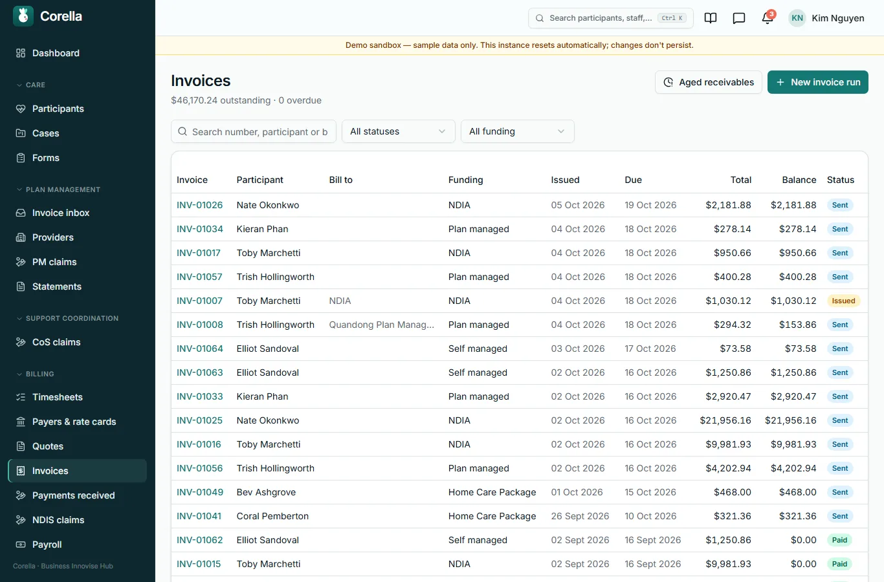Click the Timesheets list icon
The height and width of the screenshot is (582, 884).
[x=21, y=397]
